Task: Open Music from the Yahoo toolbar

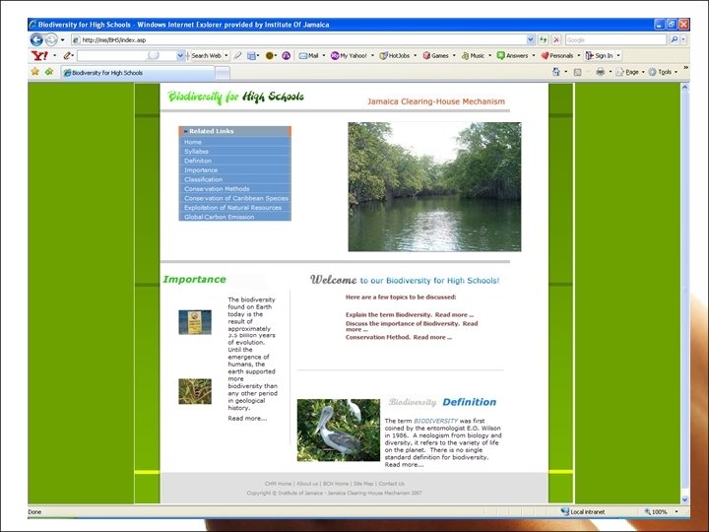Action: click(x=473, y=55)
